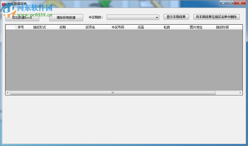Viewport: 248px width, 146px height.
Task: Open the 中奖期数 dropdown list
Action: pos(133,17)
